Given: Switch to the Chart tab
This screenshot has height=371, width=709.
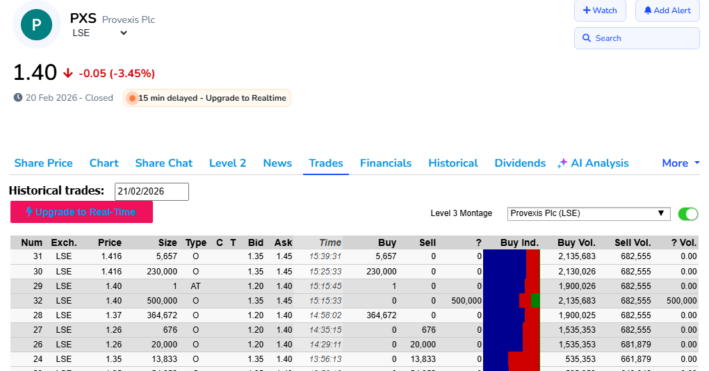Looking at the screenshot, I should pos(104,163).
